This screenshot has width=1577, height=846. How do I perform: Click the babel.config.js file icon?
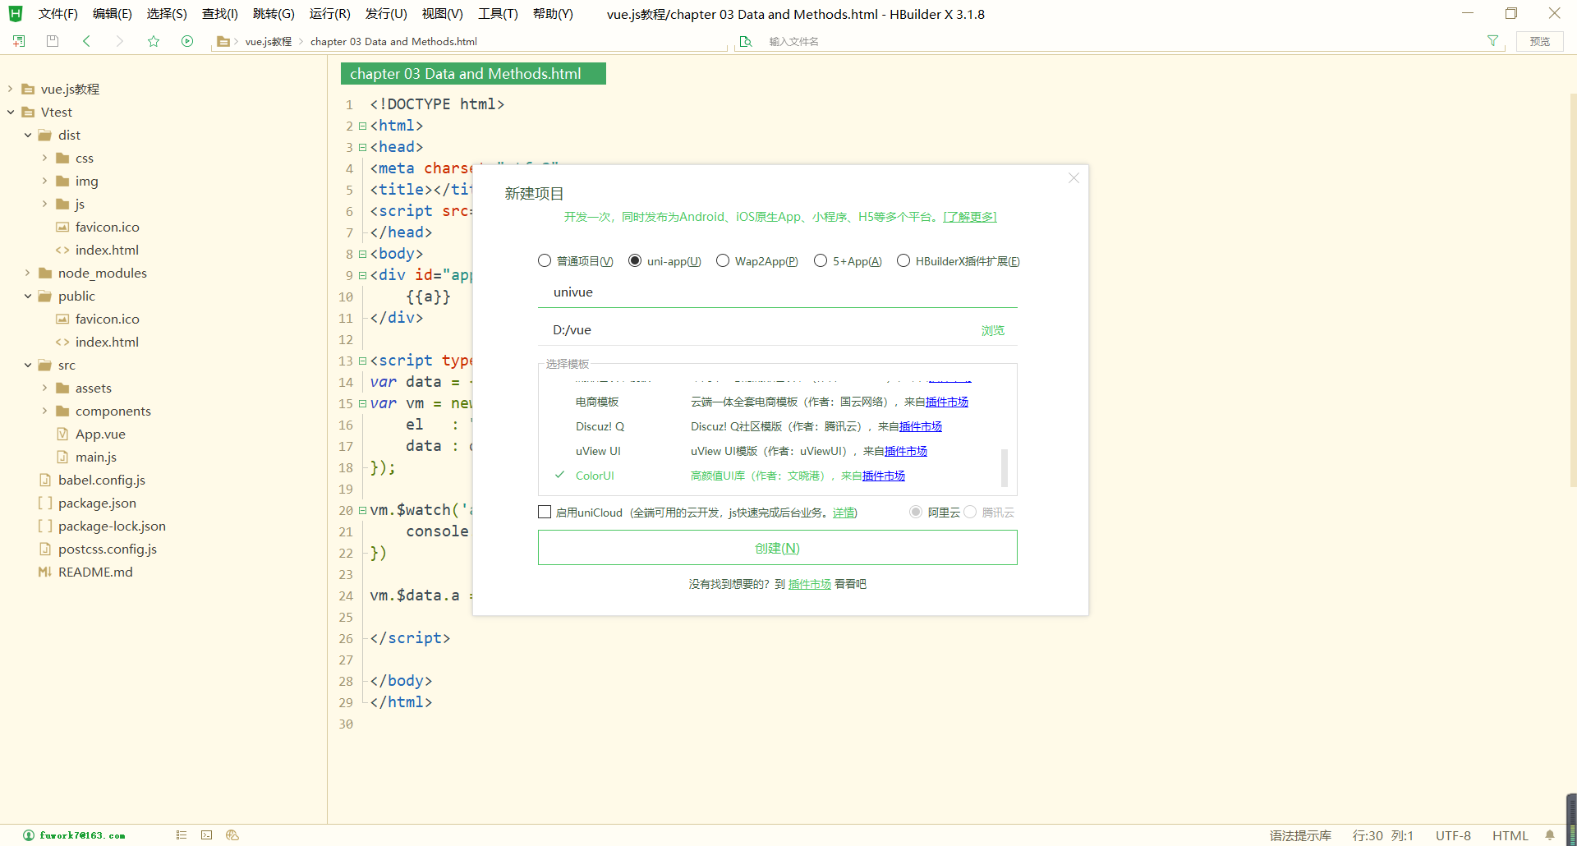point(45,480)
